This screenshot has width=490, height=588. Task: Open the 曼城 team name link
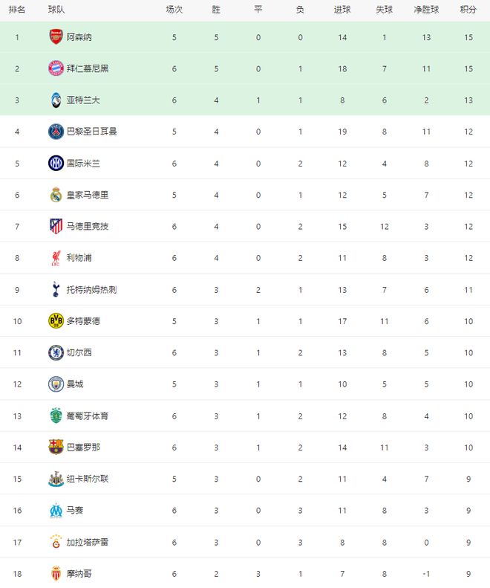(75, 384)
